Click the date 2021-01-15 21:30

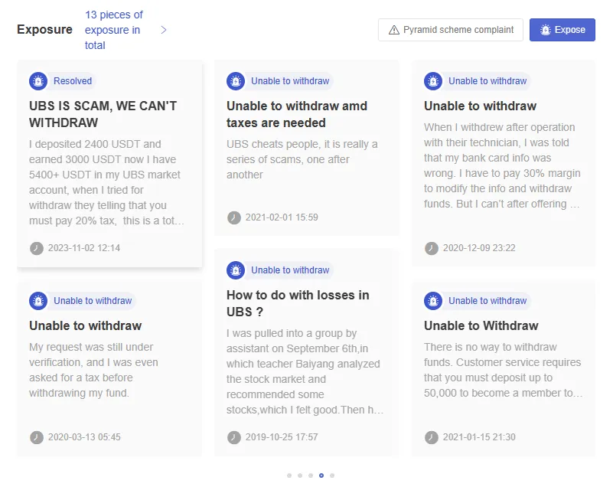(479, 437)
